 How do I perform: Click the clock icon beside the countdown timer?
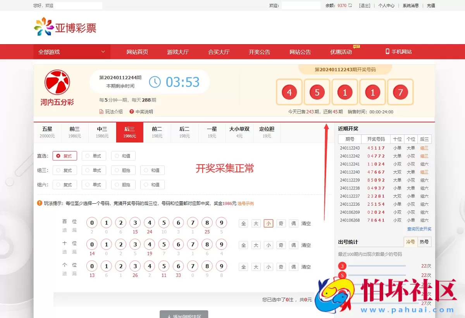tap(155, 82)
